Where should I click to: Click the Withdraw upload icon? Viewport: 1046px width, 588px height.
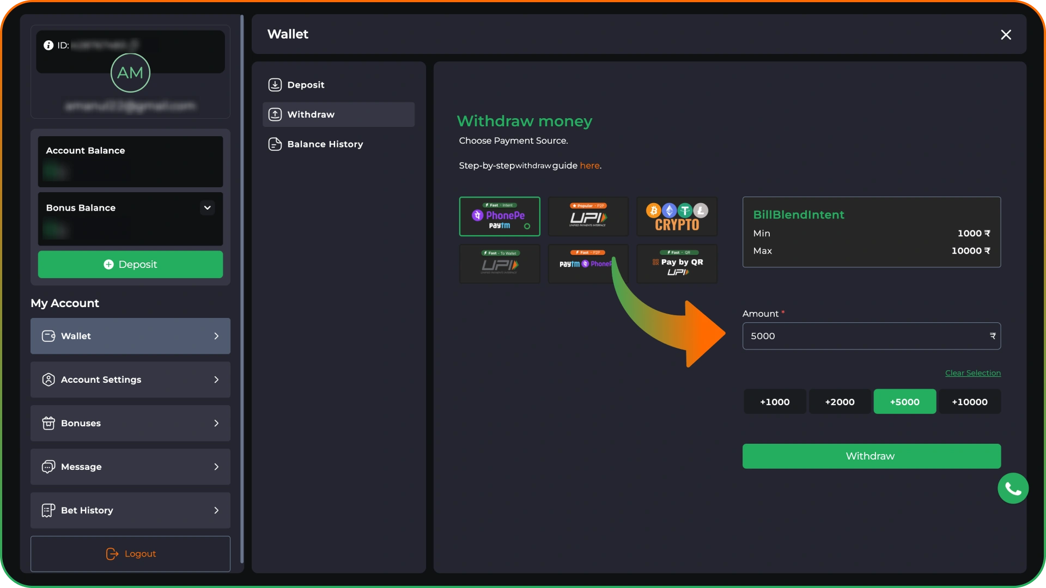point(275,114)
